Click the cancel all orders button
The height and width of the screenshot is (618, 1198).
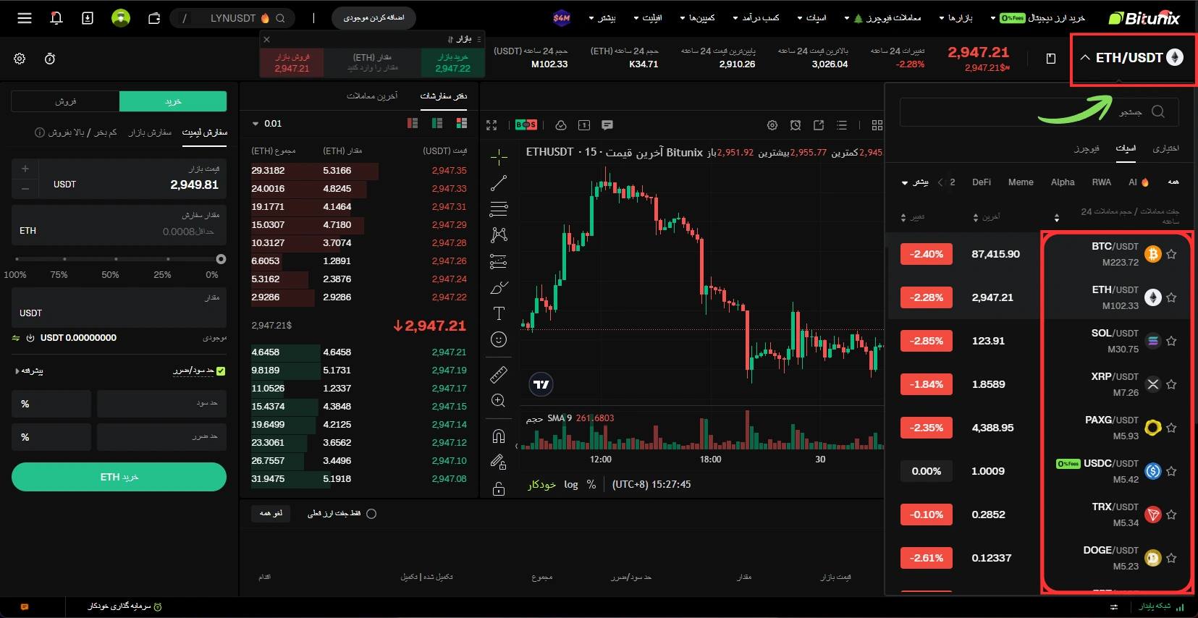[x=271, y=514]
